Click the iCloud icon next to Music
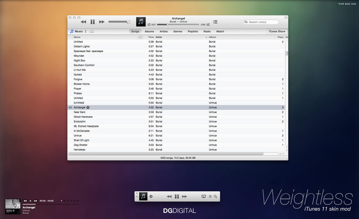The image size is (359, 219). tap(92, 32)
